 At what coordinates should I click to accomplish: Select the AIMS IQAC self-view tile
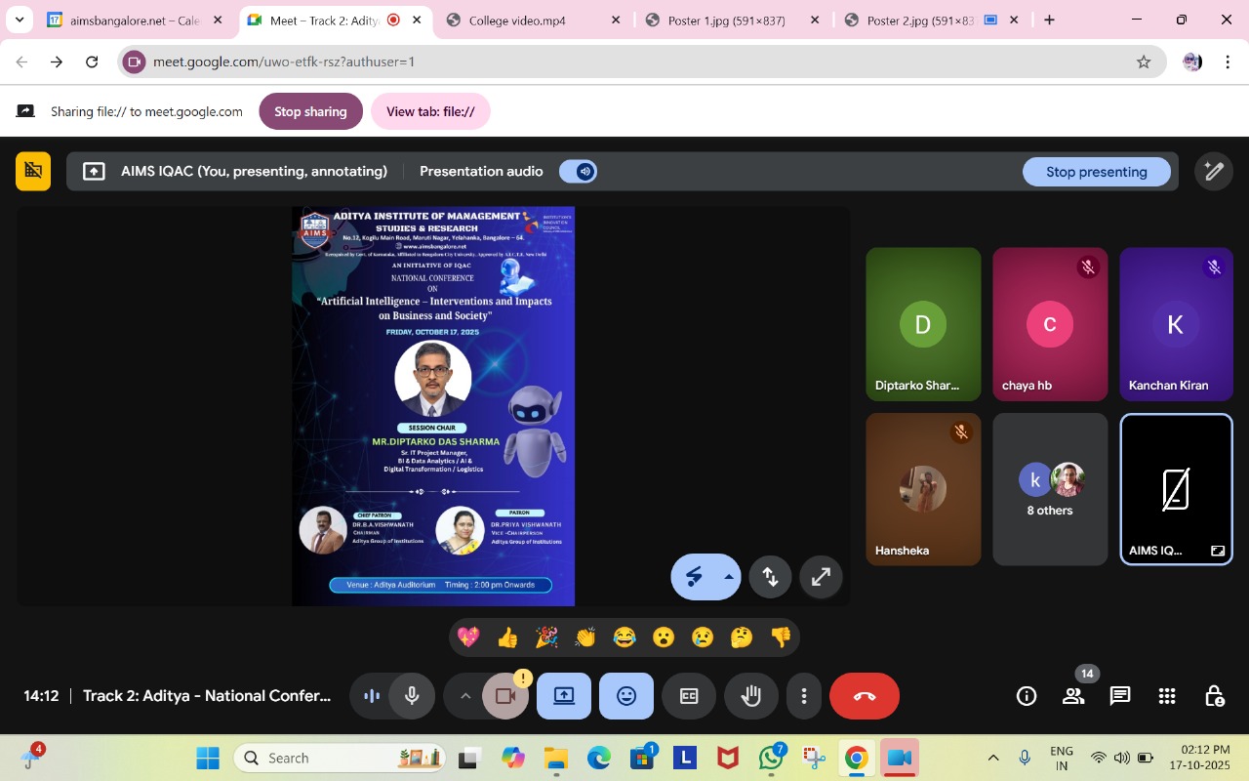tap(1176, 489)
